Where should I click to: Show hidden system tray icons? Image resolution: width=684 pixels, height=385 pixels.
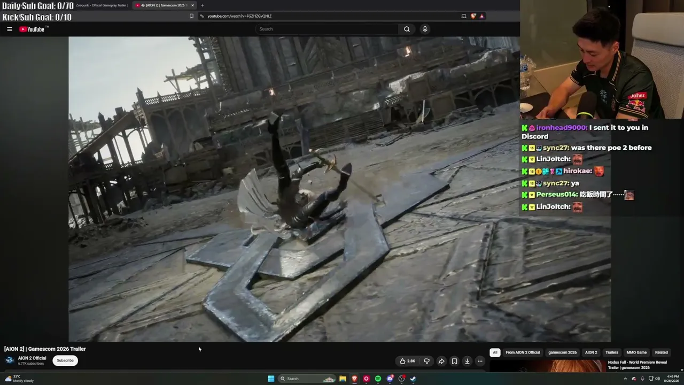[x=625, y=379]
